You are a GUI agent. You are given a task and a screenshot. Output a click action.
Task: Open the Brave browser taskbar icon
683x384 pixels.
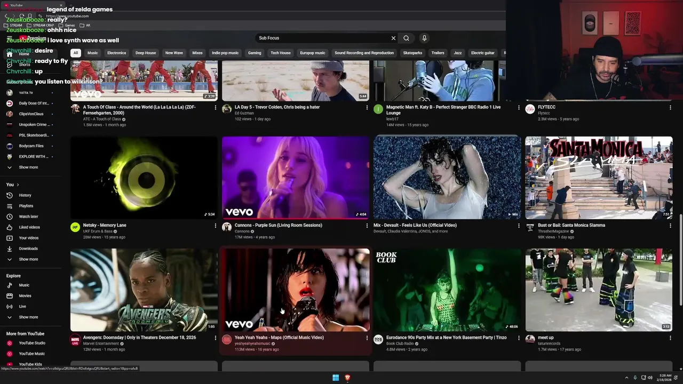(x=347, y=378)
